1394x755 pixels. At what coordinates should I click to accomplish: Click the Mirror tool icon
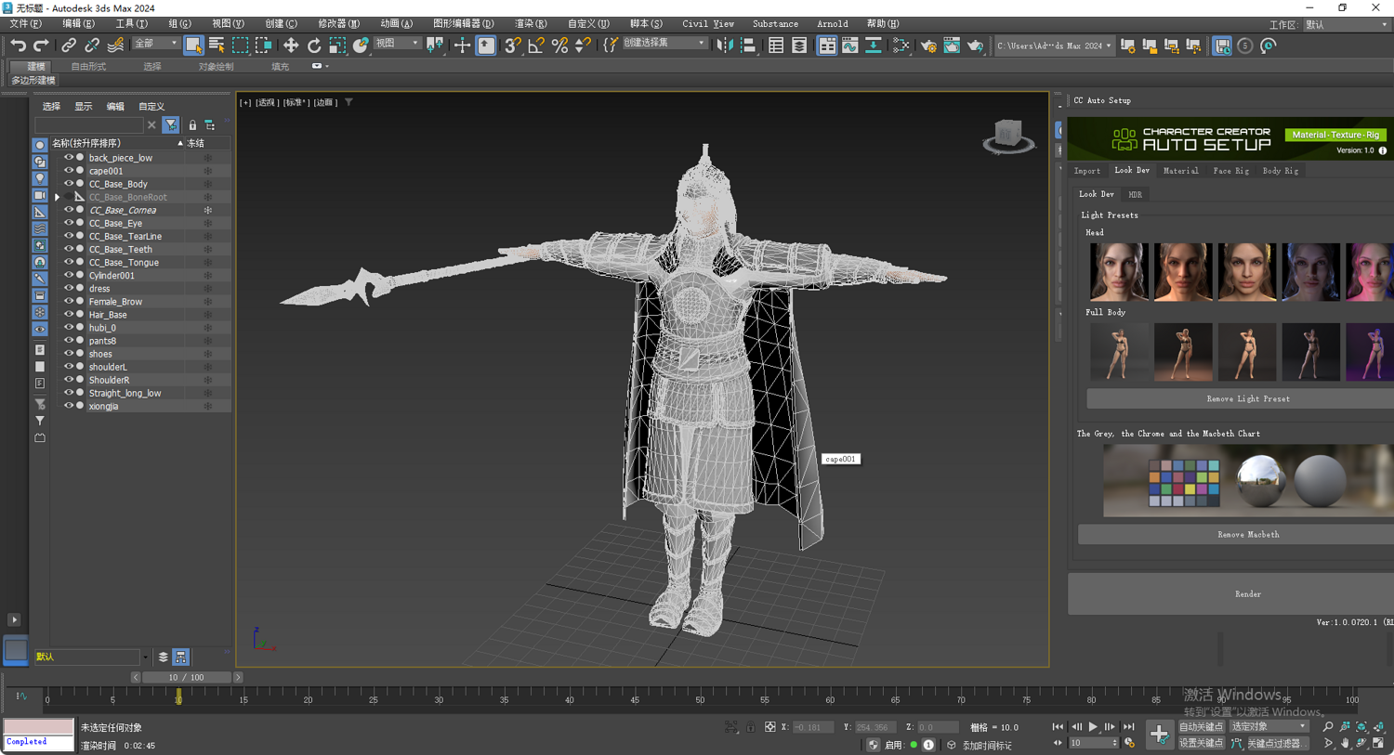click(x=725, y=46)
